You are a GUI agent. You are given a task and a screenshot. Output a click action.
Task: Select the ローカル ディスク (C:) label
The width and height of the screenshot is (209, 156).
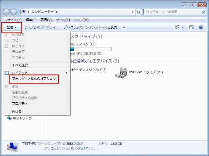(83, 44)
